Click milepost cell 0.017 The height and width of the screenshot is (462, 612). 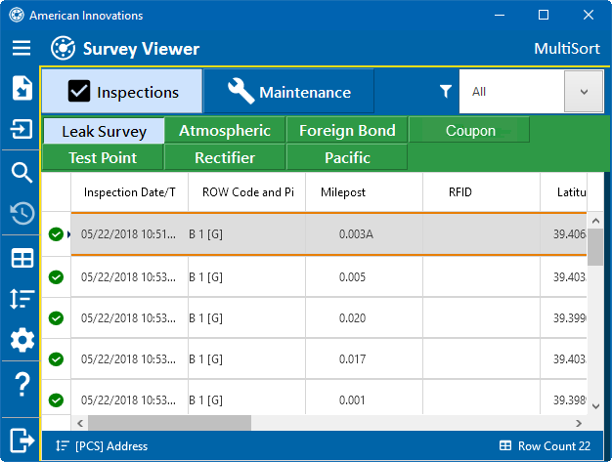364,358
